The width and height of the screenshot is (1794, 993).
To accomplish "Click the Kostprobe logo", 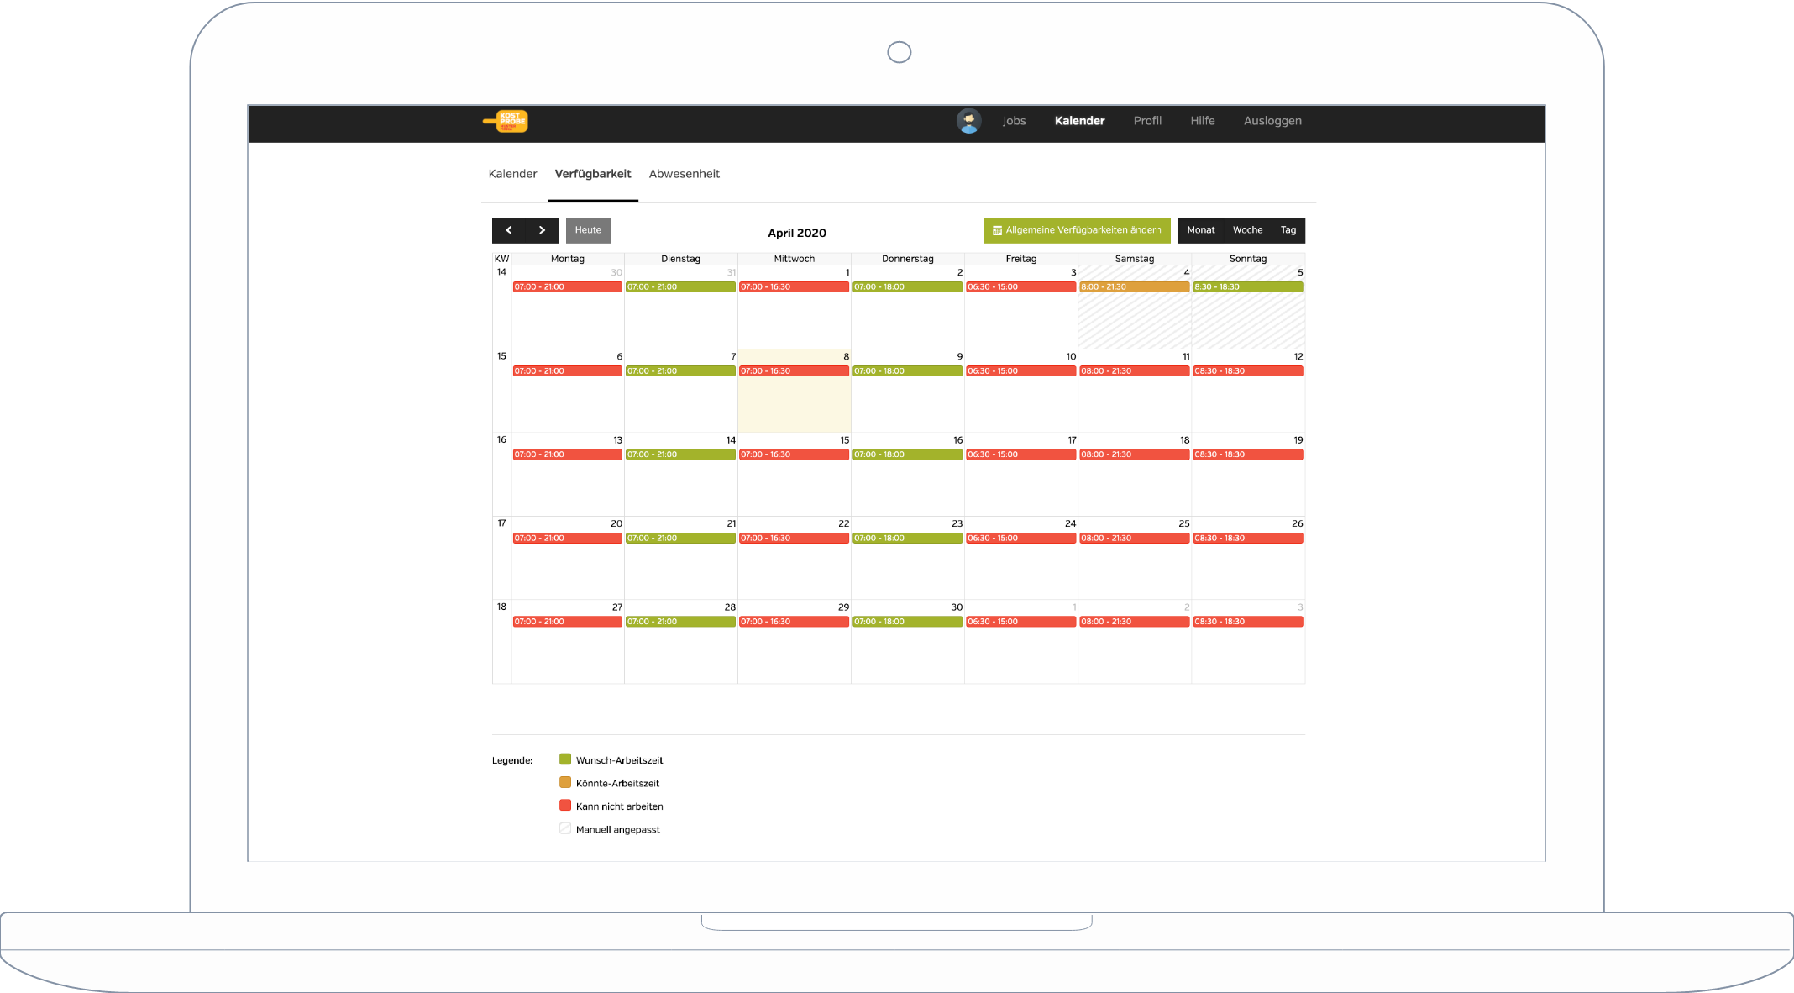I will coord(506,122).
